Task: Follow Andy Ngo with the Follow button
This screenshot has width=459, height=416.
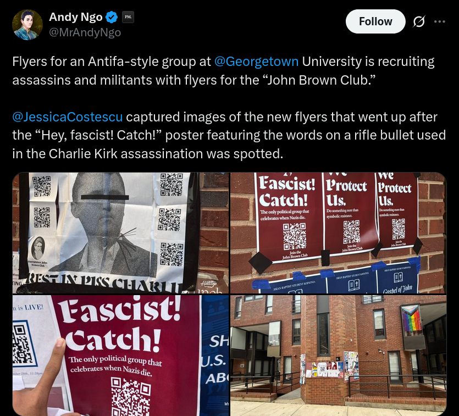Action: (375, 21)
